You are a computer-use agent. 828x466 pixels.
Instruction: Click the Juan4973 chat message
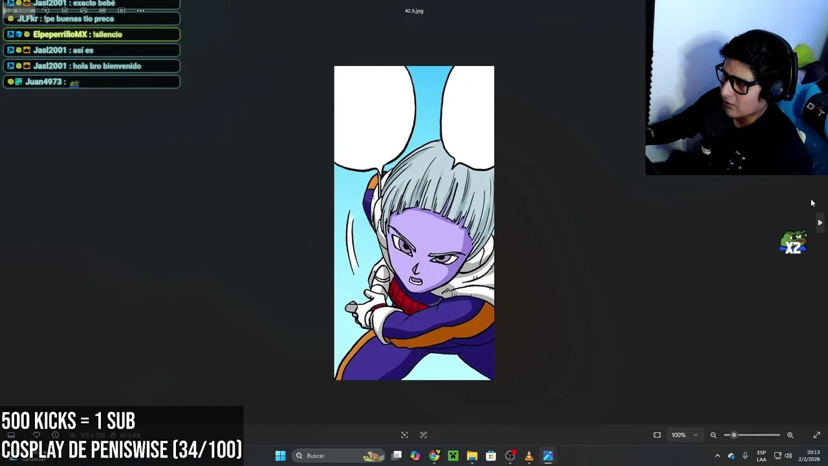pyautogui.click(x=91, y=82)
